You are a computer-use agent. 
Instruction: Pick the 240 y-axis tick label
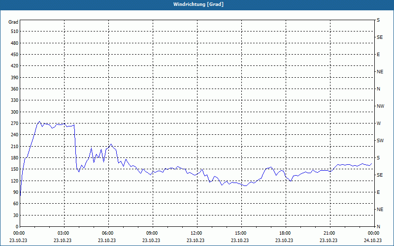[15, 135]
